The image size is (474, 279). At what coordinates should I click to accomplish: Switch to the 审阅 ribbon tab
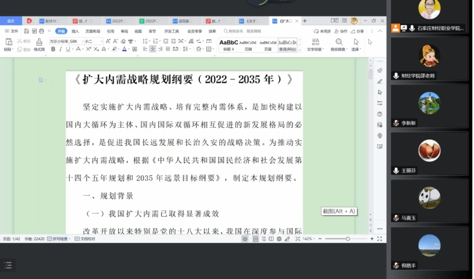(x=124, y=31)
